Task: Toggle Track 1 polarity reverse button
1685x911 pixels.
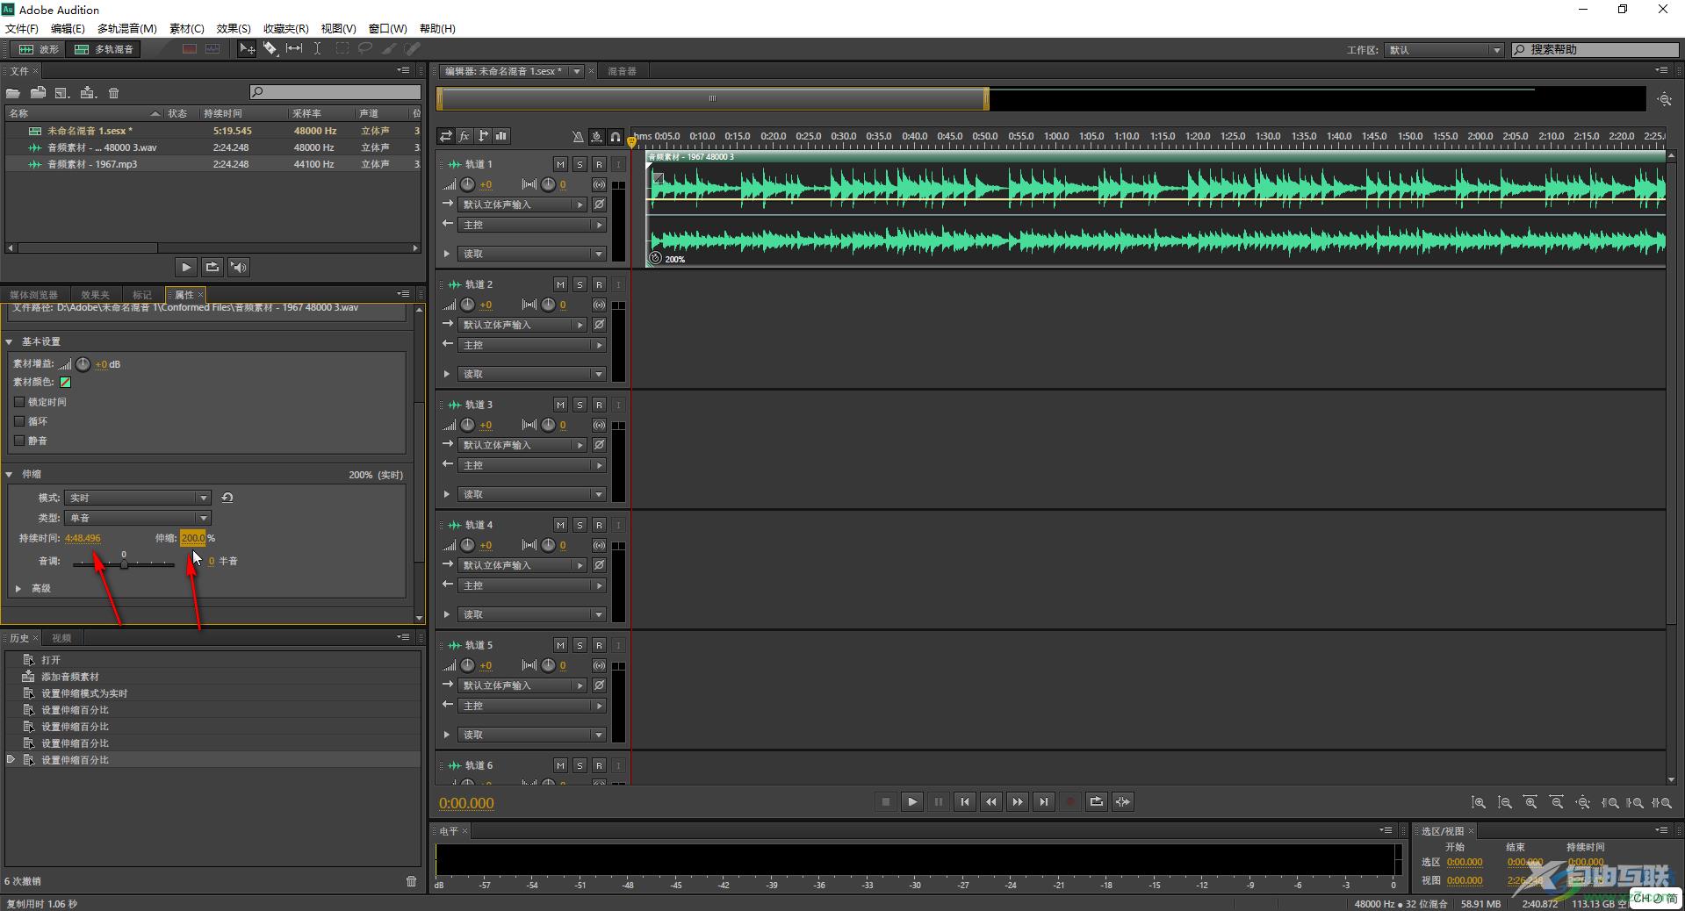Action: pos(599,204)
